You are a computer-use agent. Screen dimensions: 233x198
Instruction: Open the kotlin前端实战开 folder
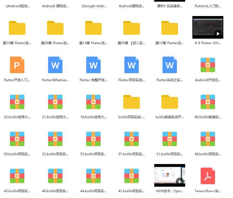[x=169, y=102]
